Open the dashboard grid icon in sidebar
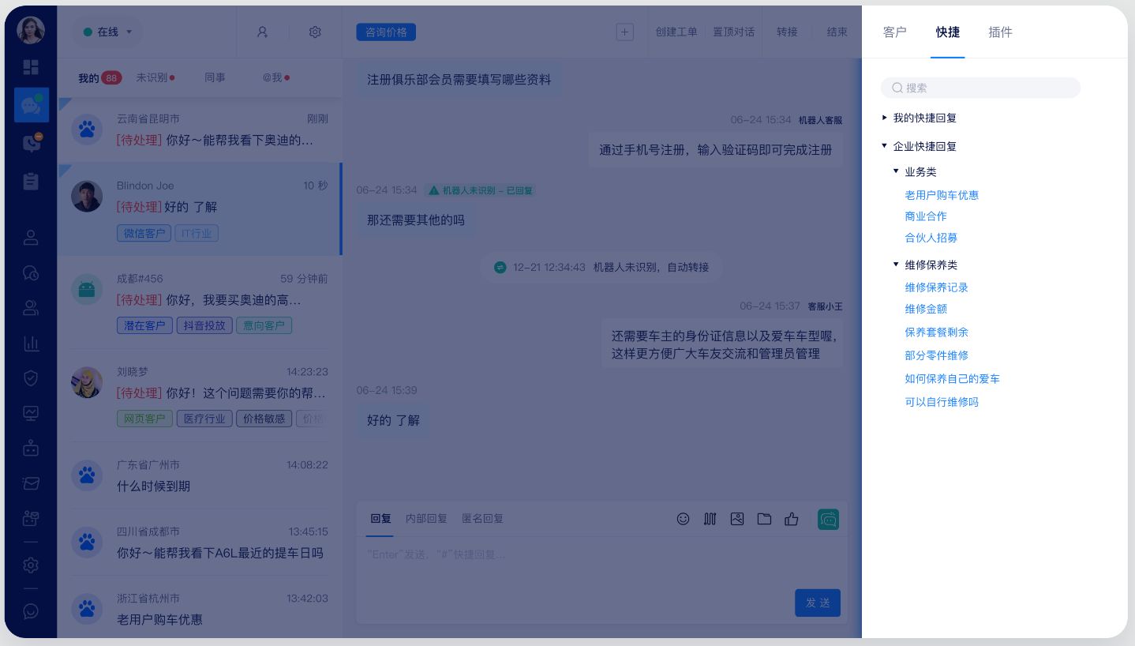The height and width of the screenshot is (646, 1135). pos(31,67)
